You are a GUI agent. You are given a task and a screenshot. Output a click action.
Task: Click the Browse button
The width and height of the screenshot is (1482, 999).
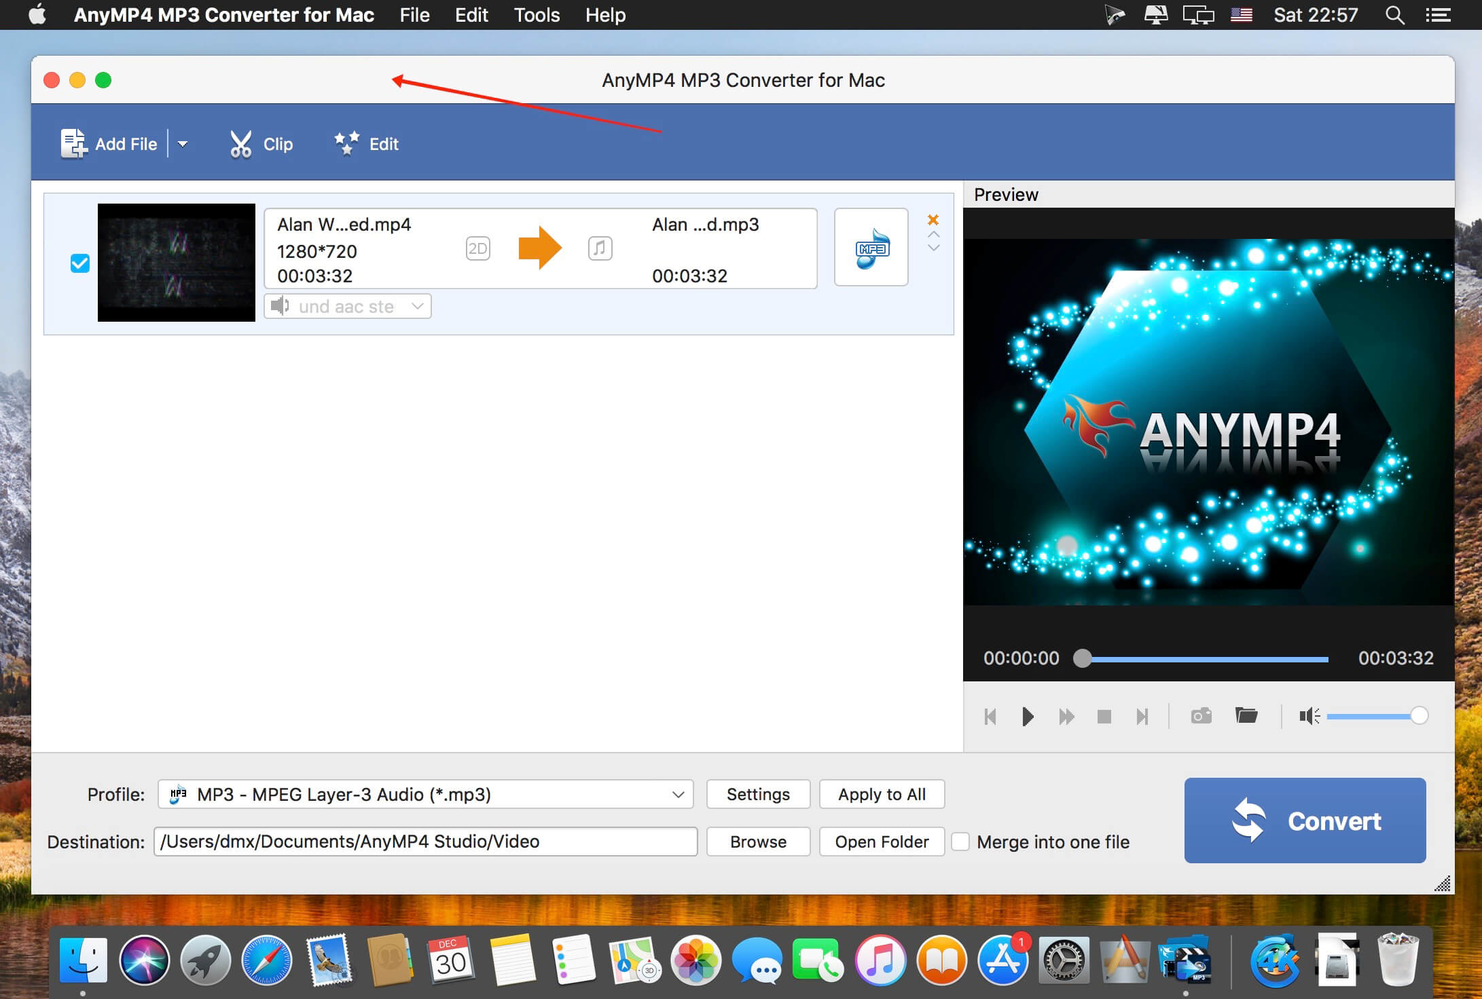(758, 842)
